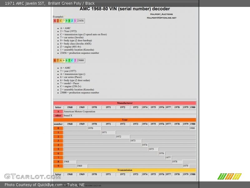
Task: Click the 'Halpert_Auctions' text
Action: (x=161, y=14)
